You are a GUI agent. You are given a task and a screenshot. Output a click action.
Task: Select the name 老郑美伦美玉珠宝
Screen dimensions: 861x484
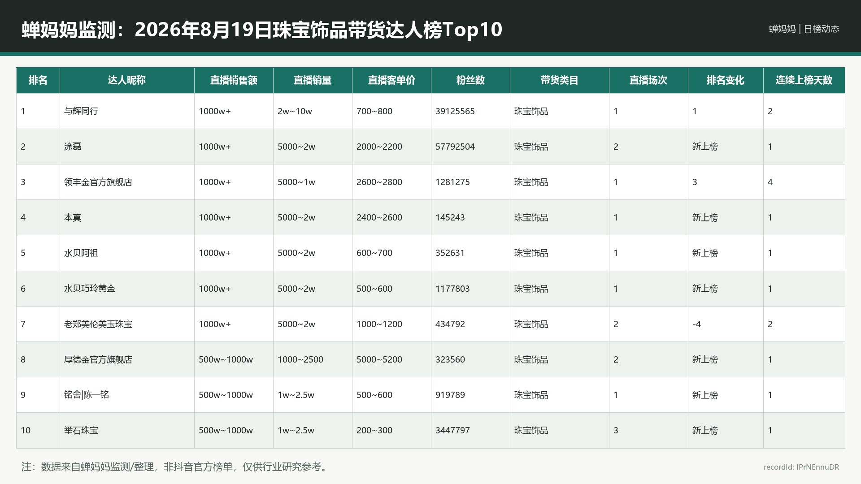[98, 324]
